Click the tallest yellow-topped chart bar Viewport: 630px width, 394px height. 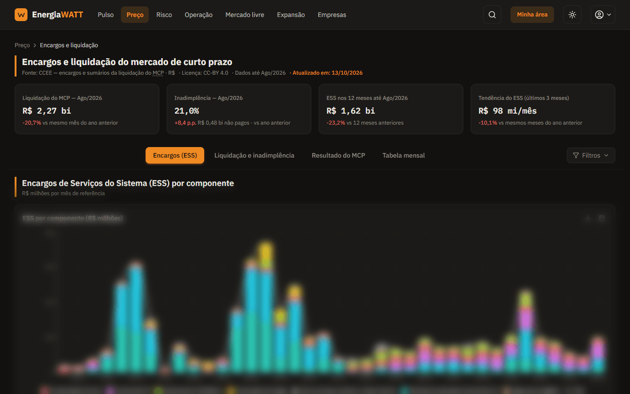click(266, 307)
